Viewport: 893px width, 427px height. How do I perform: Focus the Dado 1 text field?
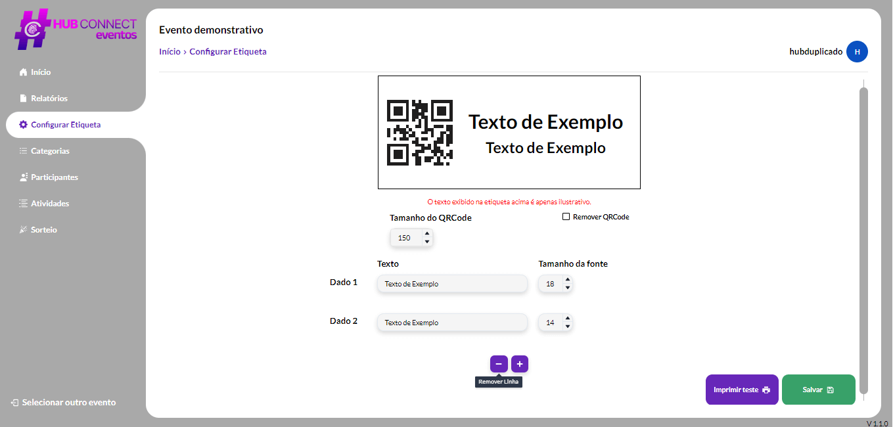click(x=452, y=284)
